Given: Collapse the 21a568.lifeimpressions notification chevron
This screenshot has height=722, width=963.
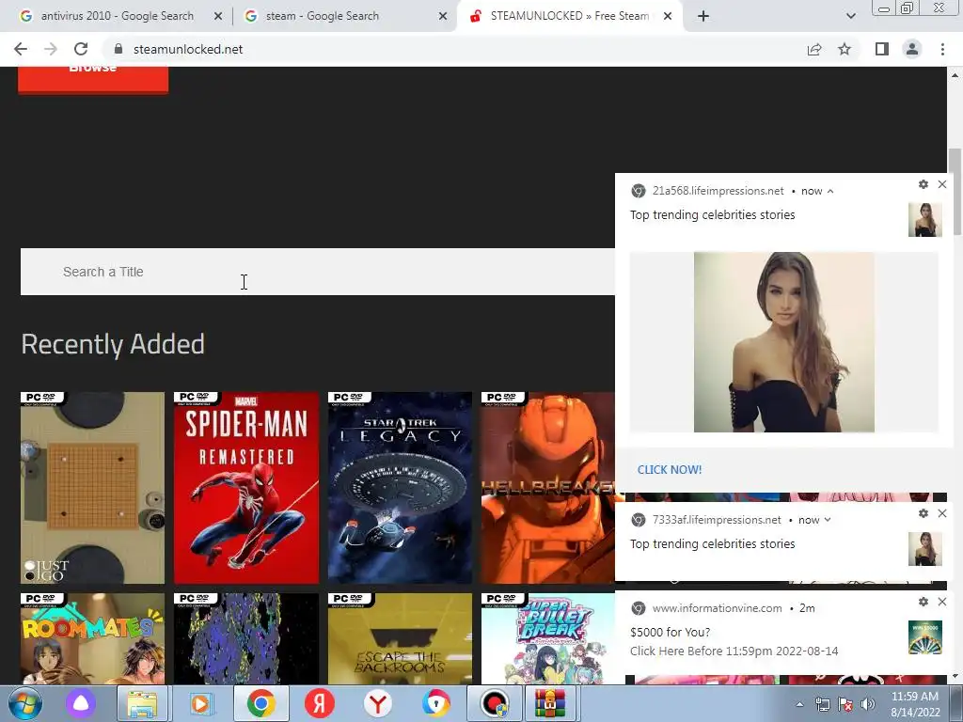Looking at the screenshot, I should 830,191.
